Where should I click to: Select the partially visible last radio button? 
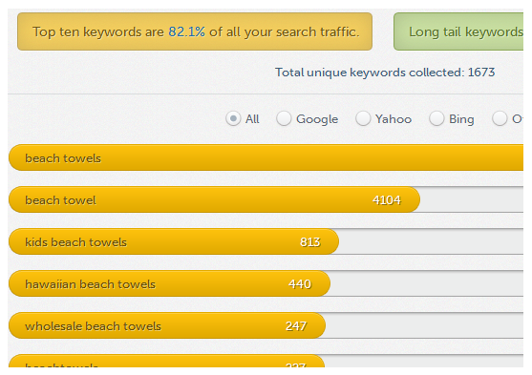pos(500,118)
